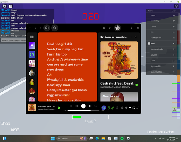Screen dimensions: 181x142
Task: Open Spotify What's New notifications bell
Action: (104, 28)
